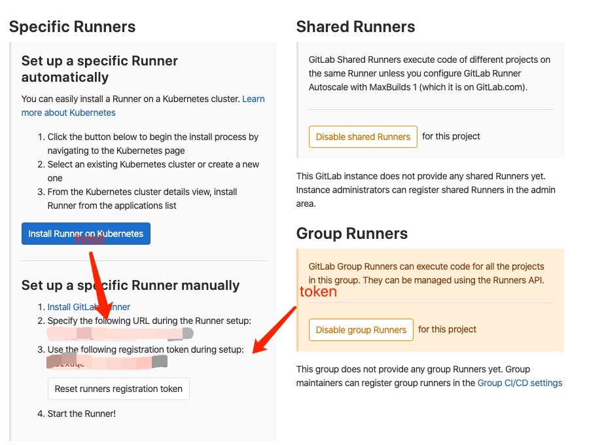Select the Specific Runners heading
The width and height of the screenshot is (604, 445).
[x=73, y=27]
